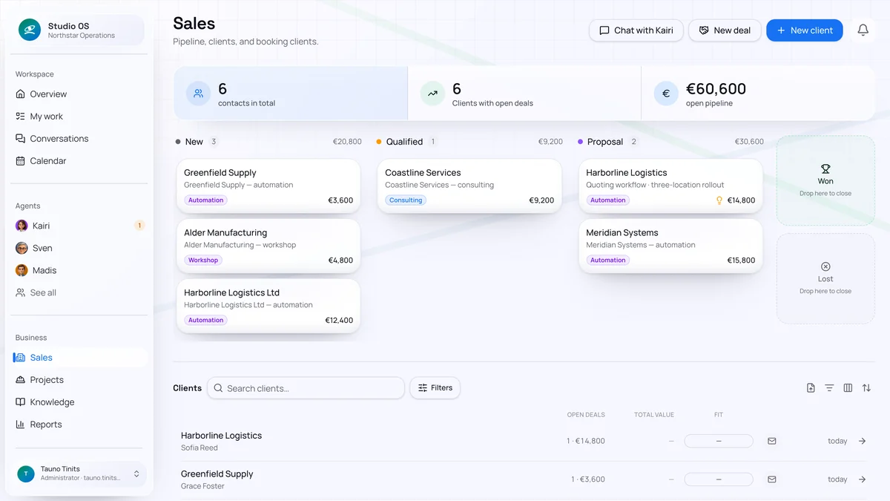This screenshot has width=890, height=501.
Task: Open the Filters dropdown
Action: pyautogui.click(x=435, y=388)
